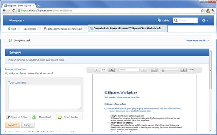
Task: Close the O3Spaces - Demo browser tab
Action: (34, 6)
